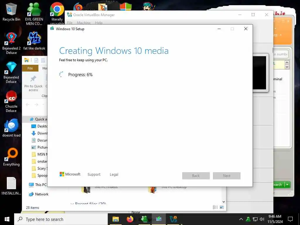Open Firefox from the taskbar
The width and height of the screenshot is (300, 225).
pos(130,219)
